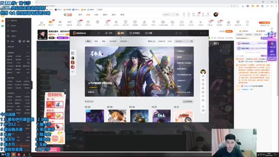Viewport: 279px width, 157px height.
Task: Open the WeGame 先锋测试 tab
Action: (135, 33)
